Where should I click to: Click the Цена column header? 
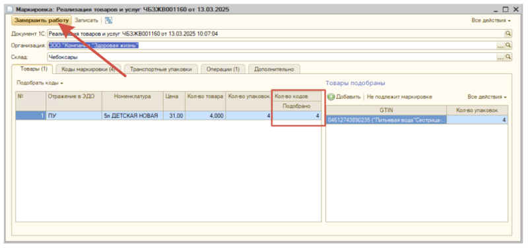coord(174,101)
